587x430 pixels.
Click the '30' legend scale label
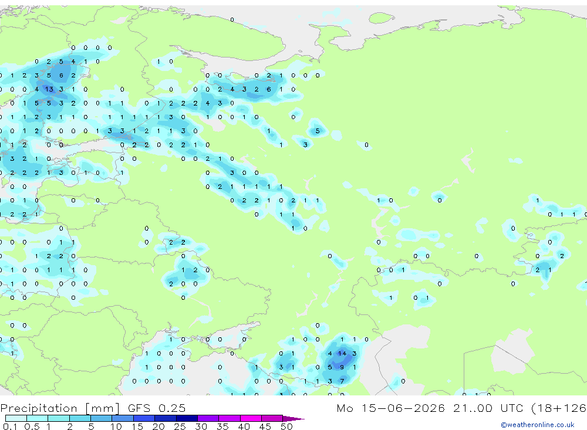click(201, 426)
